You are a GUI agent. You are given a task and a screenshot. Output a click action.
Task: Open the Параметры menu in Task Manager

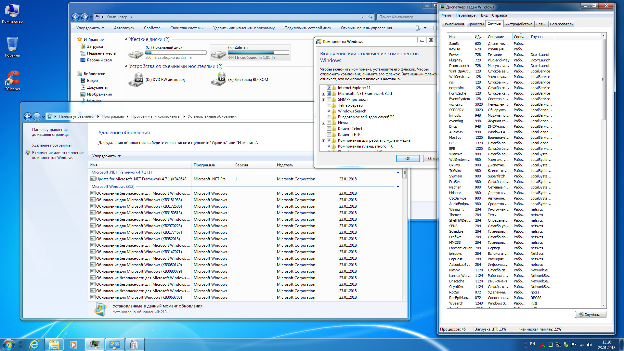(465, 15)
